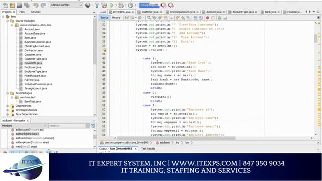Open the Run Project dropdown arrow
Viewport: 322px width, 181px height.
click(116, 5)
